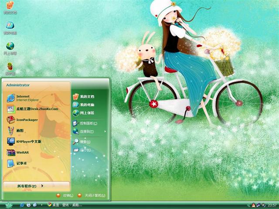Open WinRAR from the Start menu
The height and width of the screenshot is (209, 279).
[17, 152]
